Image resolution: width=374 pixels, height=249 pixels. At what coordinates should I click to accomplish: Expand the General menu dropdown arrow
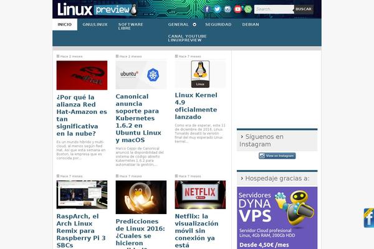point(194,24)
